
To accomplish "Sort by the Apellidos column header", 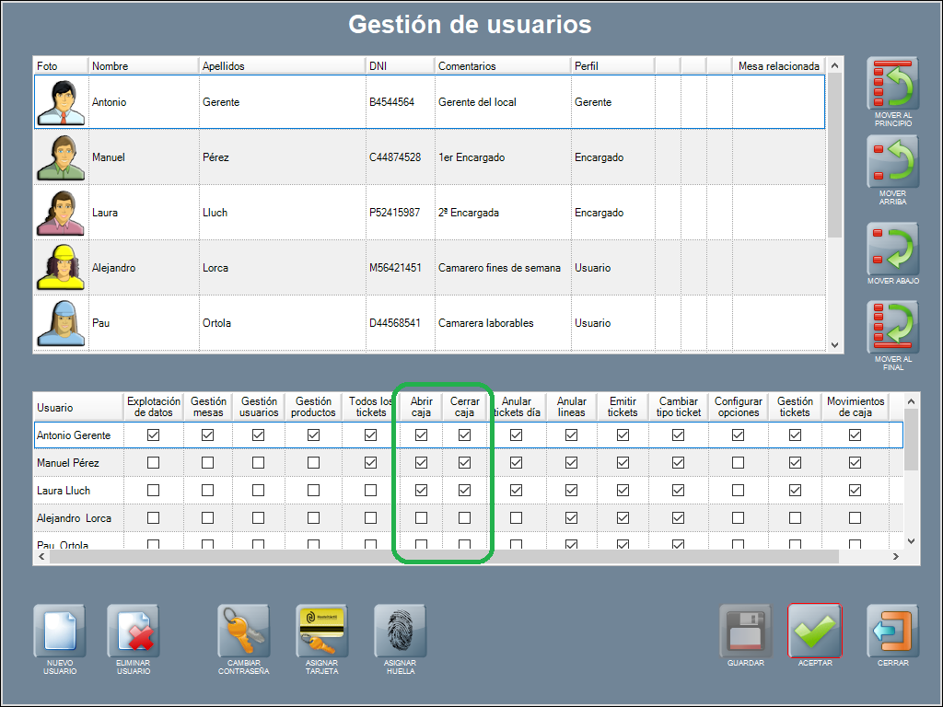I will click(281, 66).
